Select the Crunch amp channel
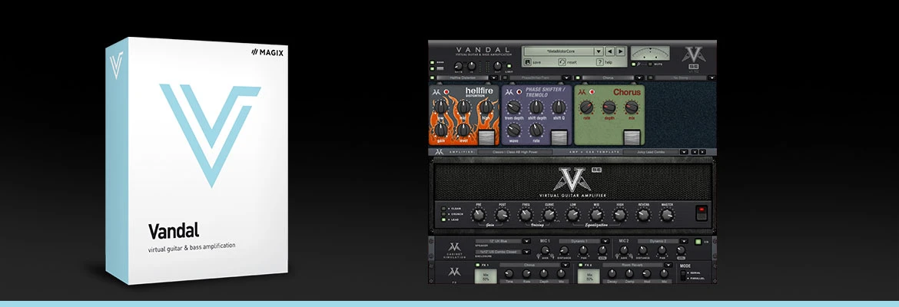Screen dimensions: 899x307 click(x=443, y=214)
